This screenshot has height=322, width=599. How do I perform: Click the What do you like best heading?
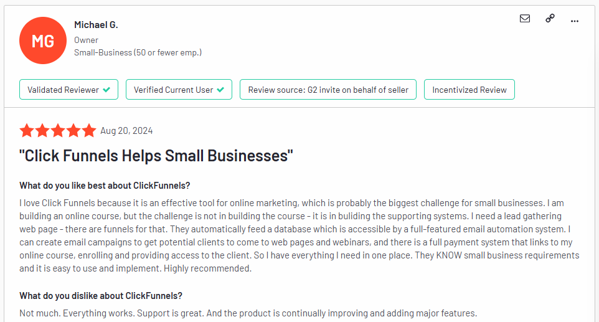pyautogui.click(x=105, y=186)
